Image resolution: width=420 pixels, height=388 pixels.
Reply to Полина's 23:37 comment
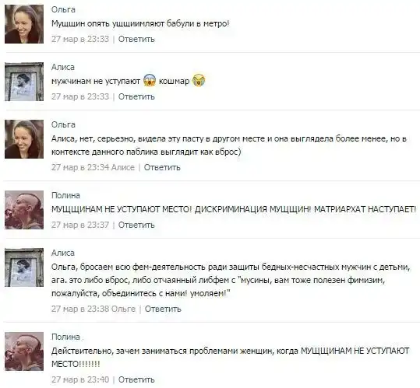click(x=136, y=225)
